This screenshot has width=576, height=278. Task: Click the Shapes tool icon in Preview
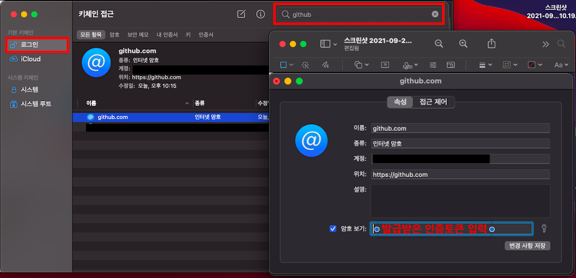pyautogui.click(x=358, y=65)
